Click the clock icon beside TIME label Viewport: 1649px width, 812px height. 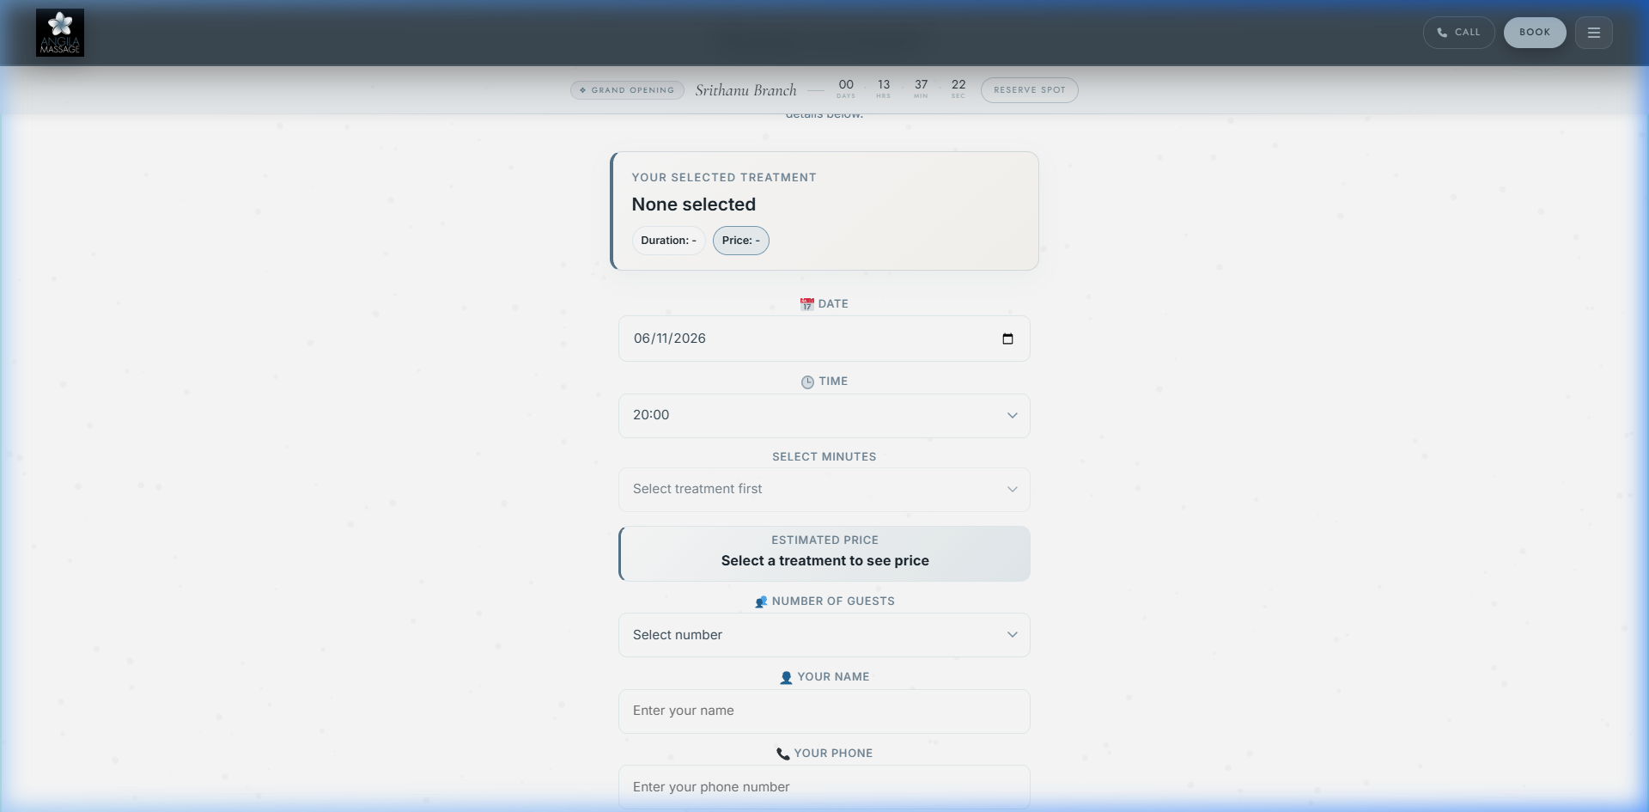tap(807, 382)
